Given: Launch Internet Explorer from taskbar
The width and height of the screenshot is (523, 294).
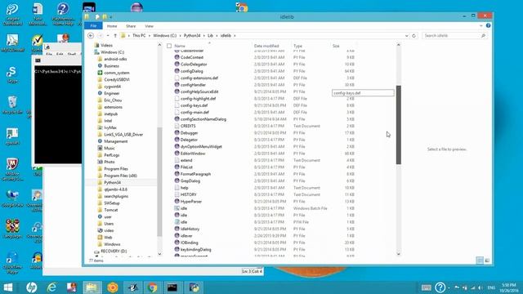Looking at the screenshot, I should 51,287.
